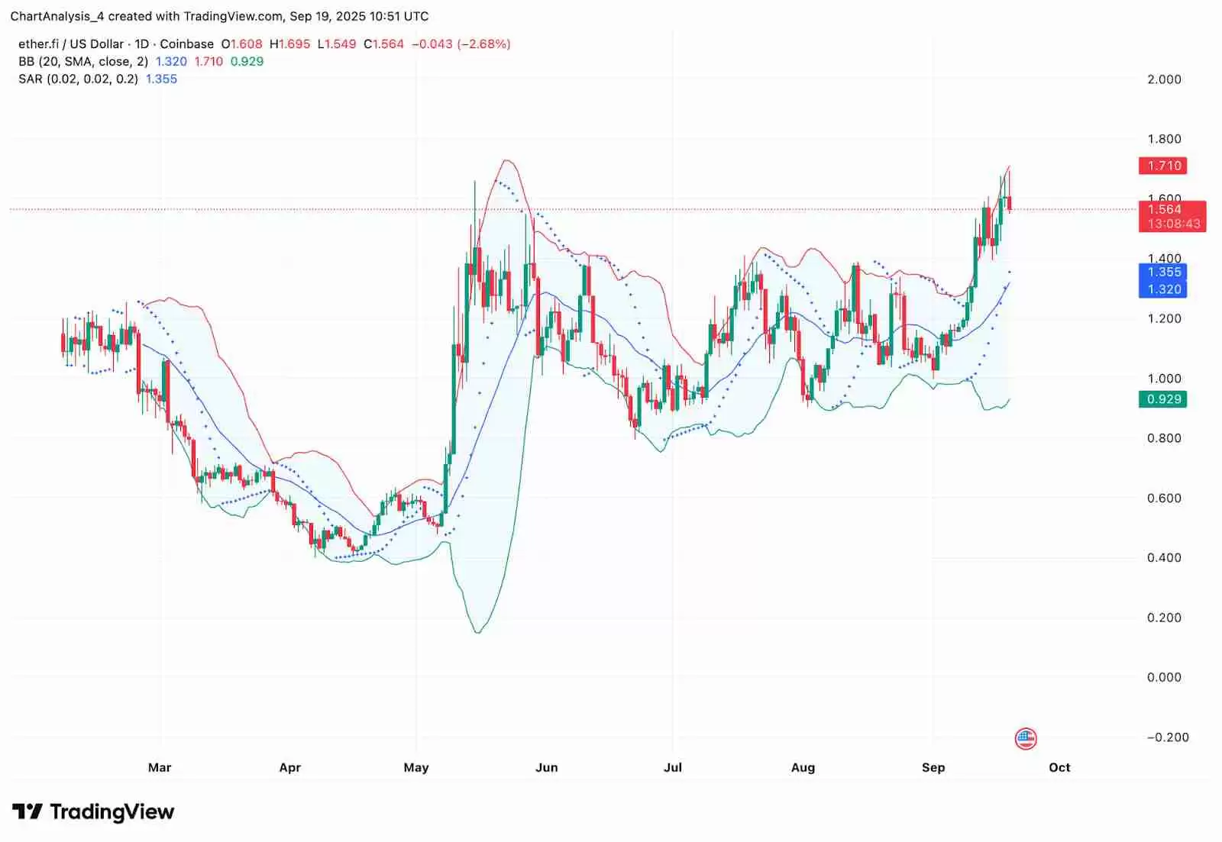Click the Sep label on the time axis
This screenshot has height=842, width=1222.
tap(933, 767)
